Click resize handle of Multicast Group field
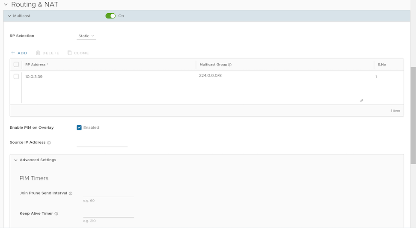This screenshot has width=416, height=228. pyautogui.click(x=361, y=100)
